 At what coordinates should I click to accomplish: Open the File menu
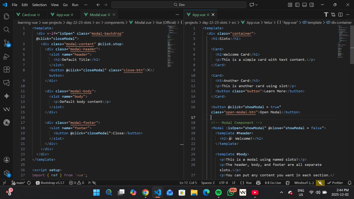tap(14, 5)
